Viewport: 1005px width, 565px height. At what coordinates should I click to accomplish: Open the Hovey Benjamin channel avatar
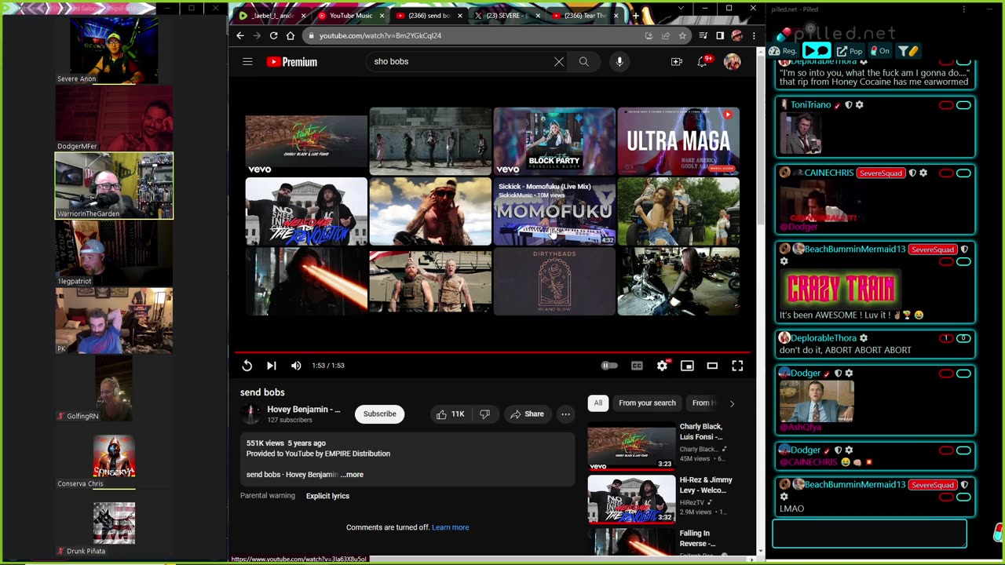point(251,414)
